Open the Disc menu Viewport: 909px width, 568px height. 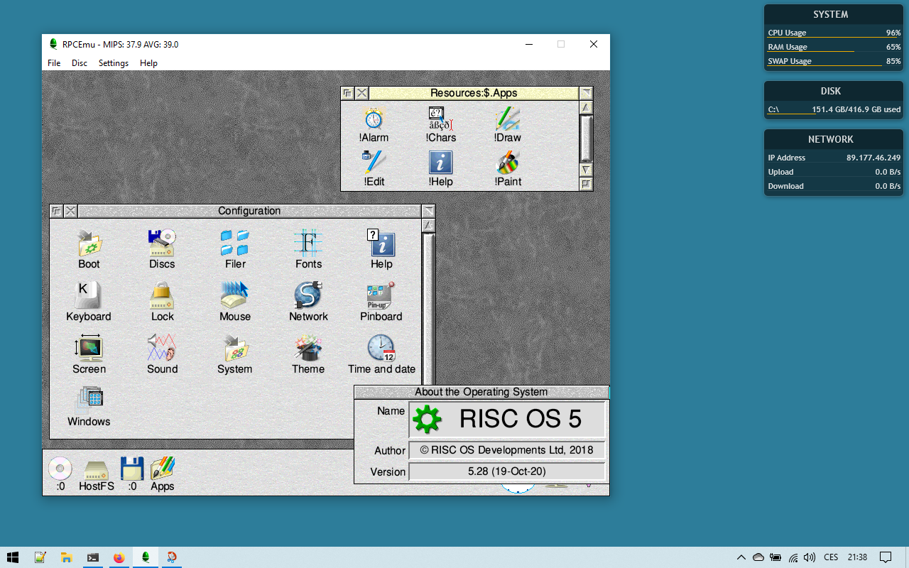click(x=80, y=63)
